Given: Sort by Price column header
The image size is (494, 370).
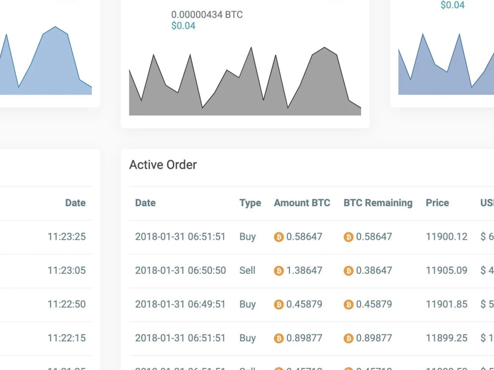Looking at the screenshot, I should (437, 203).
